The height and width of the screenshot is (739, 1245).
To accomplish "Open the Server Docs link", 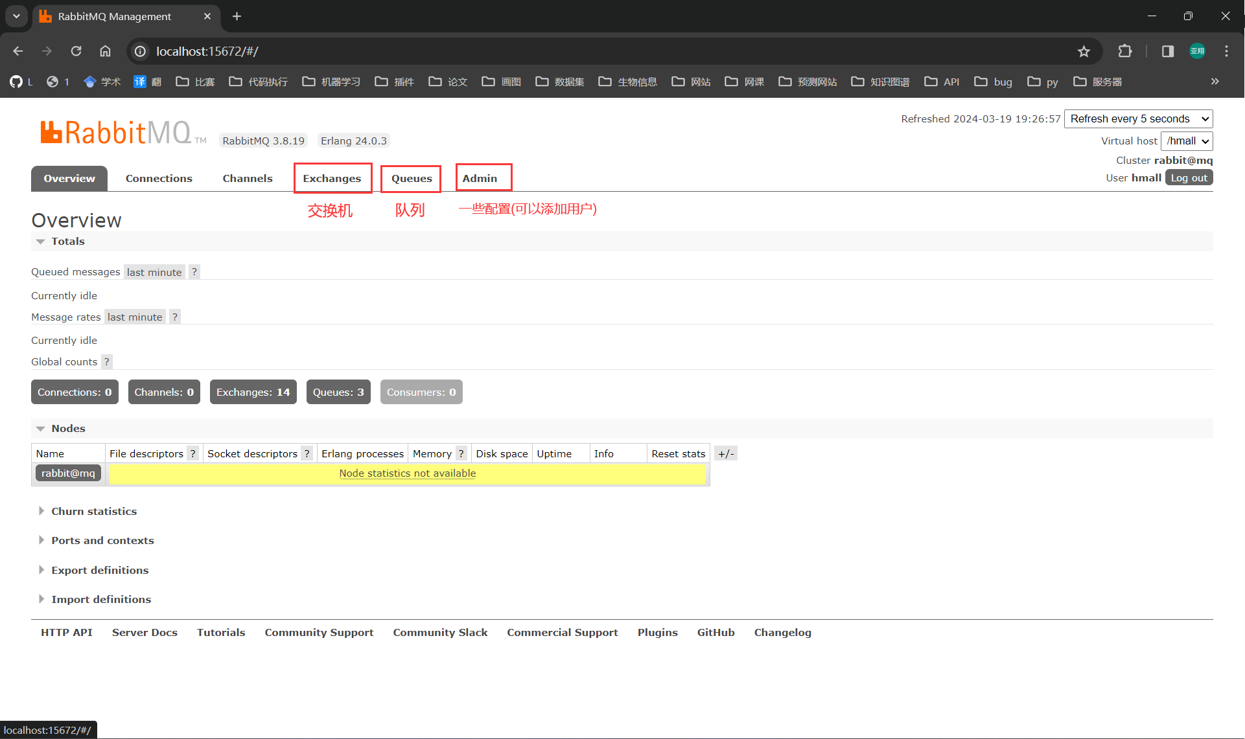I will [x=145, y=632].
